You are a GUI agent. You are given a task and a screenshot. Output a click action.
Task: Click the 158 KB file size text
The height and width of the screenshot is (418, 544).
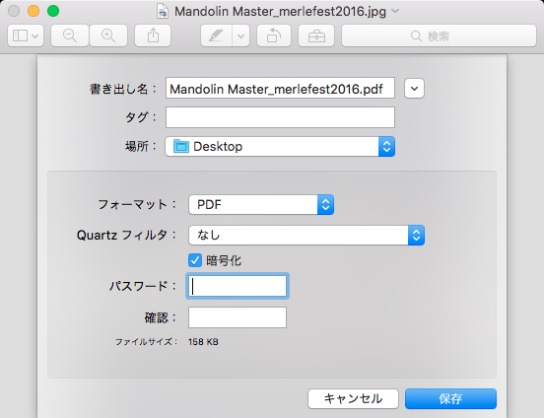pos(203,342)
